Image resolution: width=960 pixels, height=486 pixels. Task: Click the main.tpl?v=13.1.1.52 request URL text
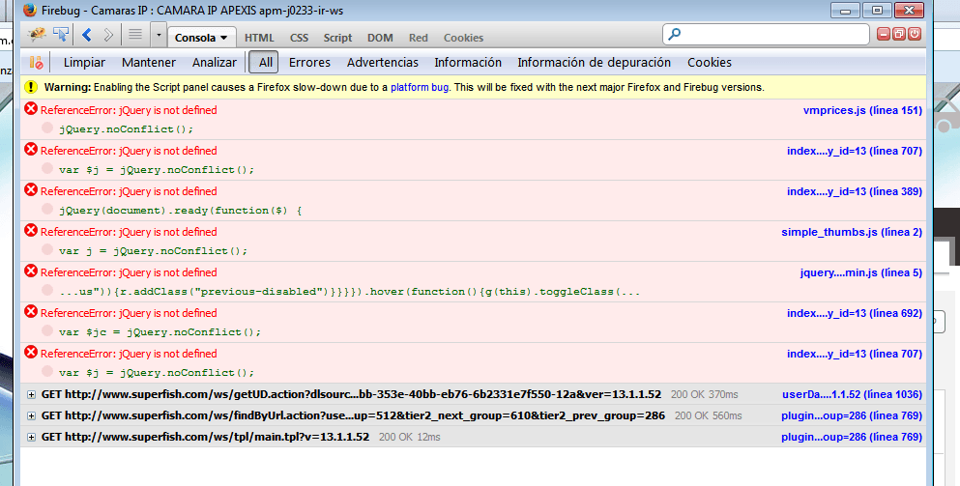click(x=205, y=437)
